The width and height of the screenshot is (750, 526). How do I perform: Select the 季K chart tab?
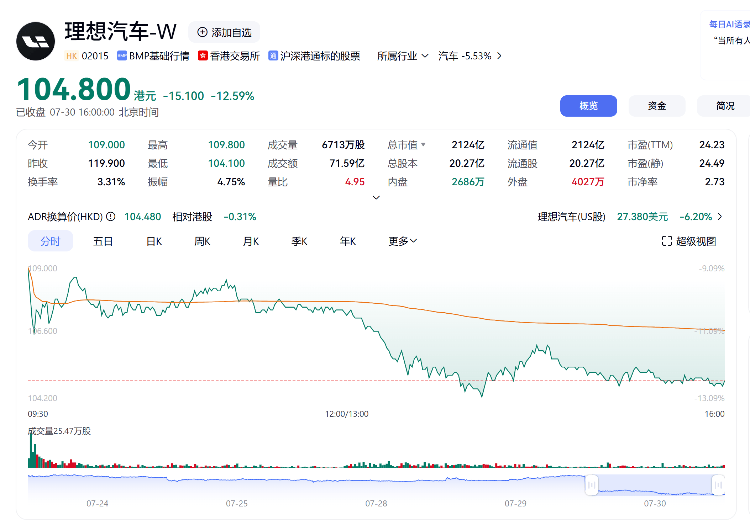tap(299, 241)
